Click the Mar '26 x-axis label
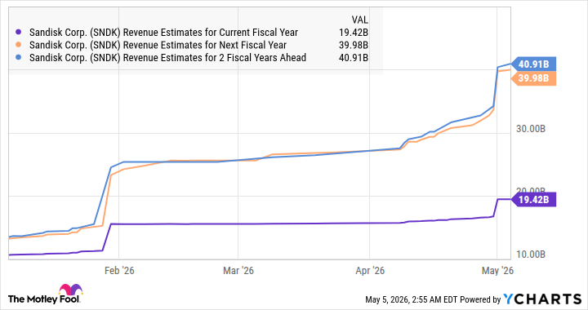588x310 pixels. coord(238,270)
